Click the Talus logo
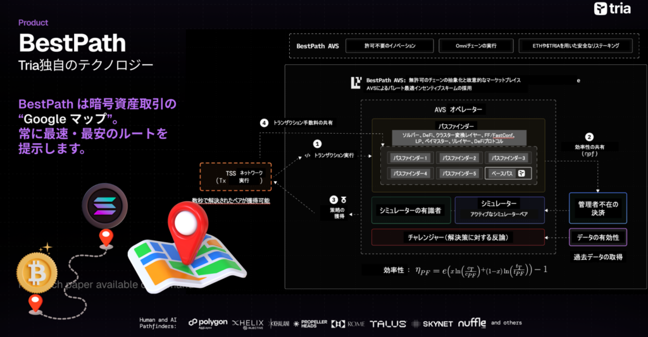The height and width of the screenshot is (337, 648). click(x=388, y=323)
